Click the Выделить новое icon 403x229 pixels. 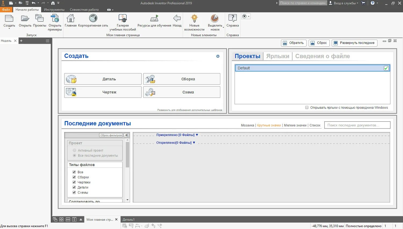215,18
